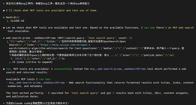The height and width of the screenshot is (105, 196).
Task: Click 'Available MCP tools I can see:' heading
Action: 28,79
